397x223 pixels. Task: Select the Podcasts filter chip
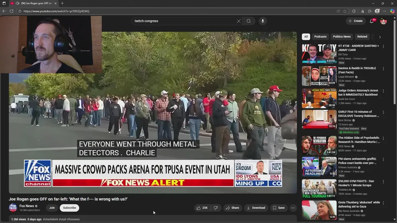[320, 37]
